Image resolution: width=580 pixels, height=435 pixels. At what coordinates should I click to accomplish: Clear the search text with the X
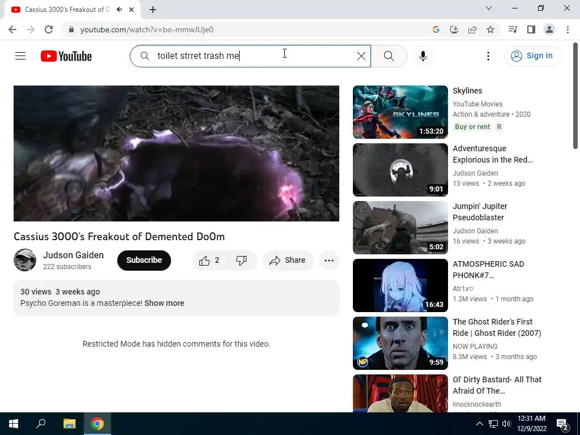coord(361,56)
